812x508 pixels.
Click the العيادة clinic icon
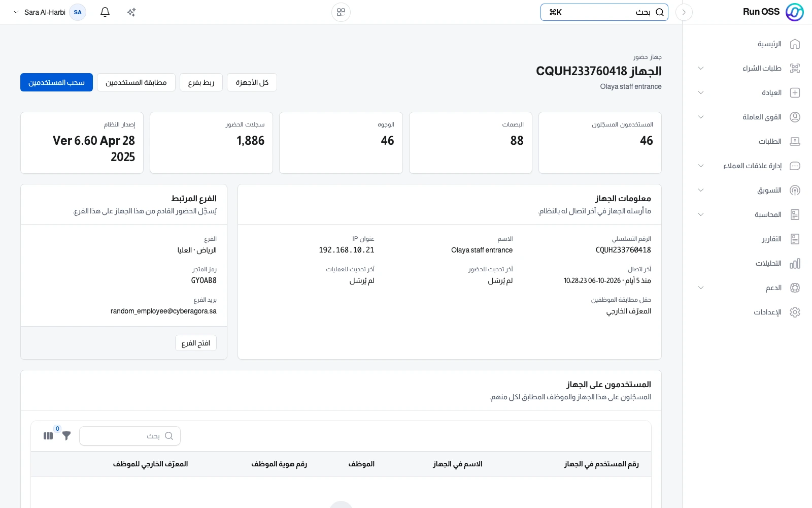[795, 93]
